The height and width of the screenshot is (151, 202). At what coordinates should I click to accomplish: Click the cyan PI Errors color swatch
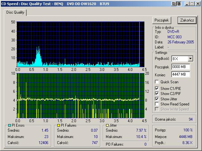click(9, 125)
